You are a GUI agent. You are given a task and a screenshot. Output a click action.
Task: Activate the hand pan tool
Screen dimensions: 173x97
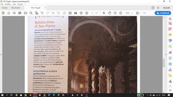(x=109, y=13)
